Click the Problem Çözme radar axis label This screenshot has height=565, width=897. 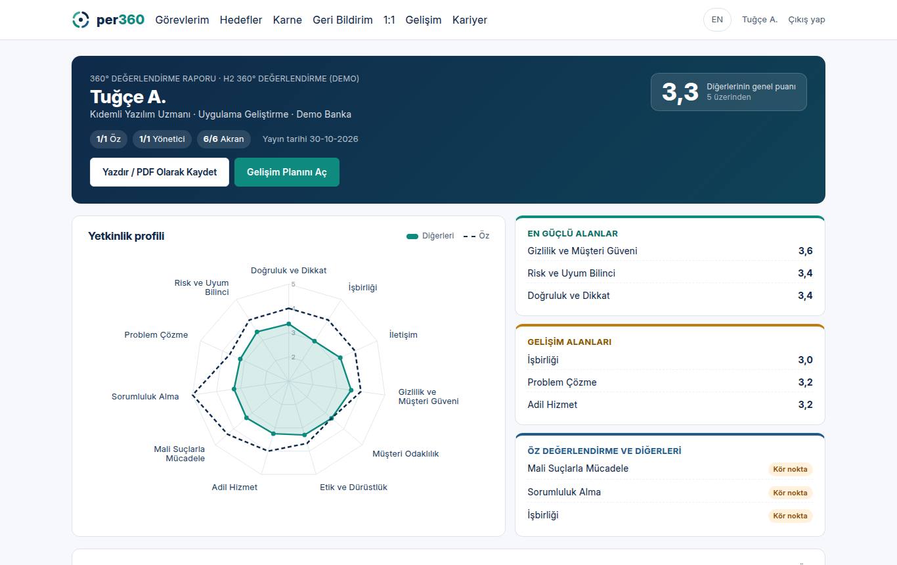156,335
